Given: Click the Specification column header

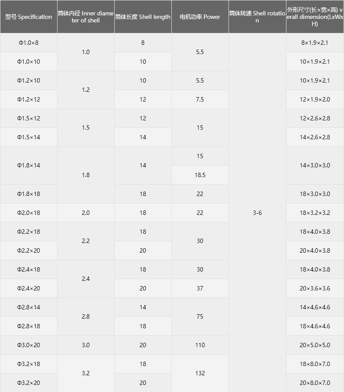Looking at the screenshot, I should click(29, 17).
